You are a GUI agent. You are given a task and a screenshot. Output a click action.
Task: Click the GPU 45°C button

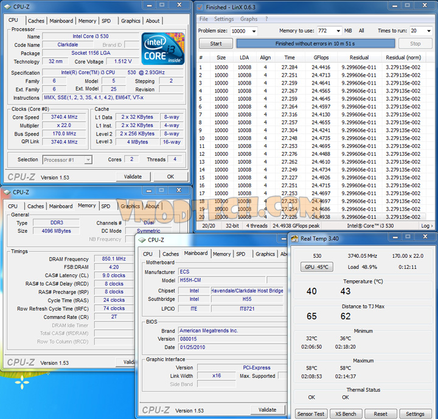coord(316,267)
